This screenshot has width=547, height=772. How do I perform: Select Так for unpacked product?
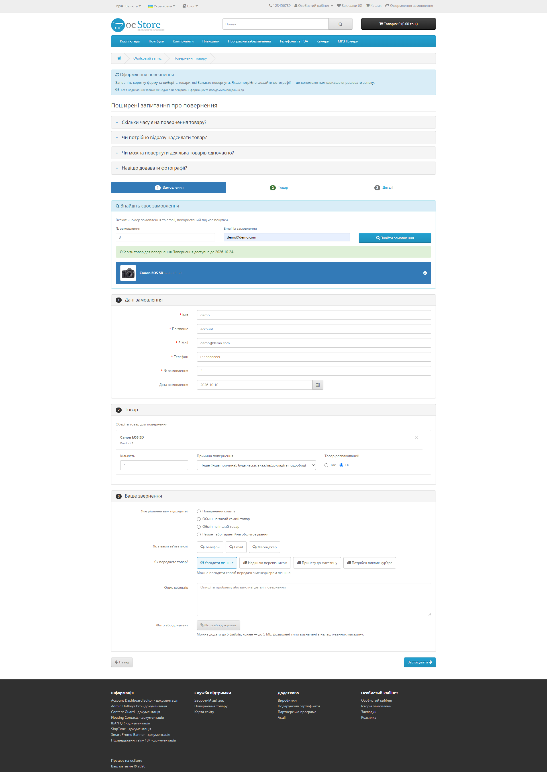click(326, 465)
